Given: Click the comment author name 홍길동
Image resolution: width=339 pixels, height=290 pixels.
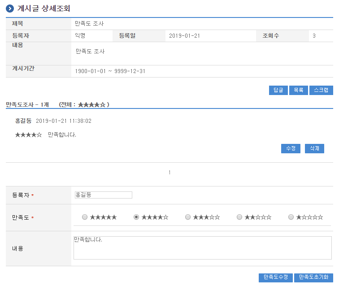Looking at the screenshot, I should (x=23, y=121).
